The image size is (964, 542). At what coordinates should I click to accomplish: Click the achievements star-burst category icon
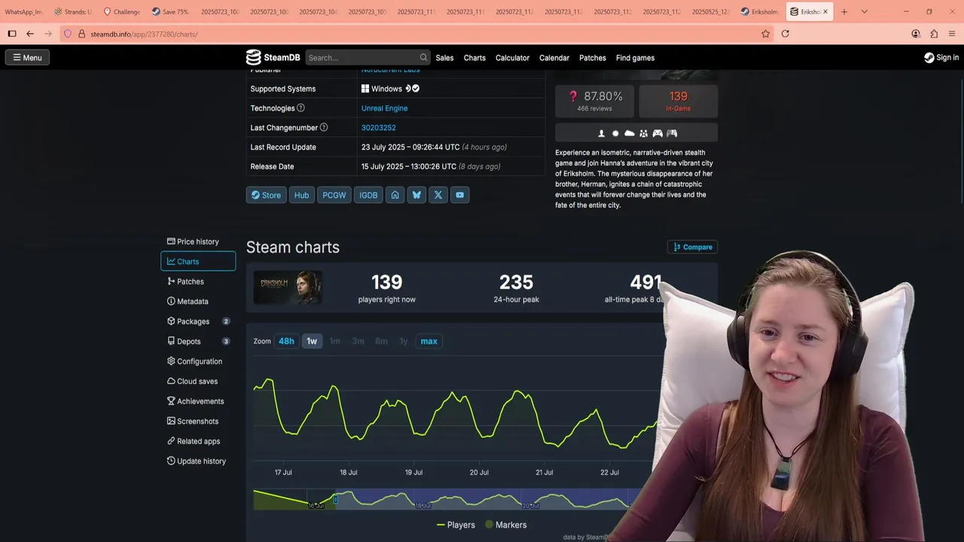(615, 133)
